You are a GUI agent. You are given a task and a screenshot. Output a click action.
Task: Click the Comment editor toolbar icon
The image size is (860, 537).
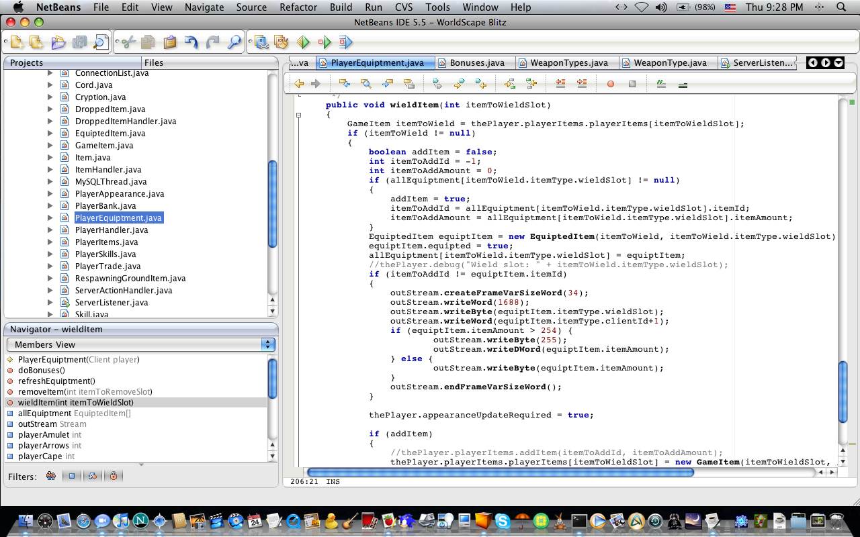click(661, 84)
